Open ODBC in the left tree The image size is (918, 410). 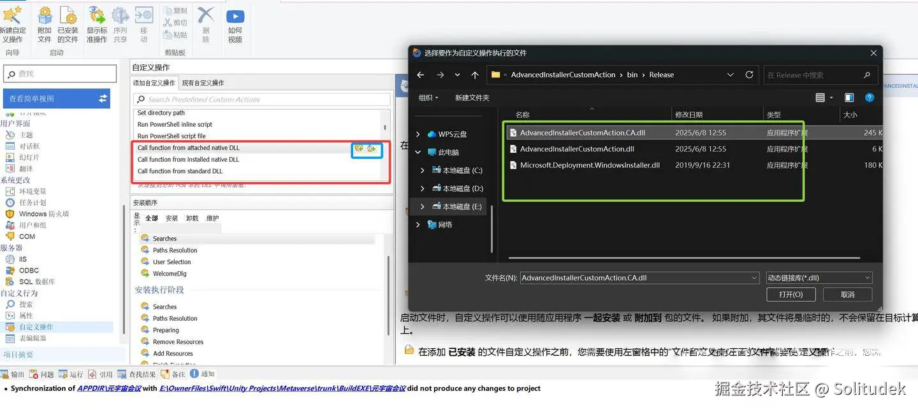[x=29, y=271]
